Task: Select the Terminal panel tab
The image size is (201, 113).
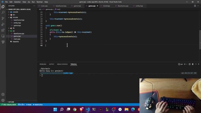Action: [x=73, y=64]
